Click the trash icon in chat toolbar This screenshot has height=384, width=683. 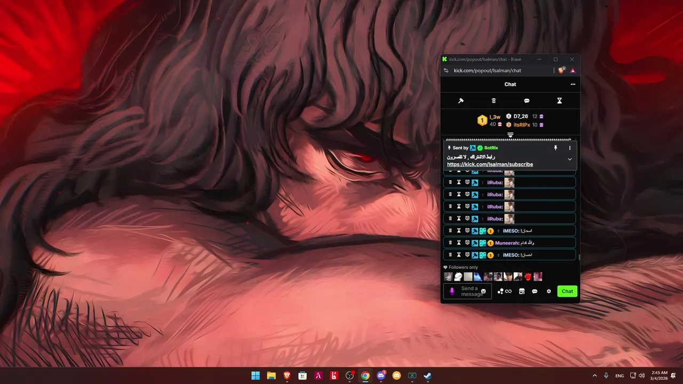click(494, 101)
